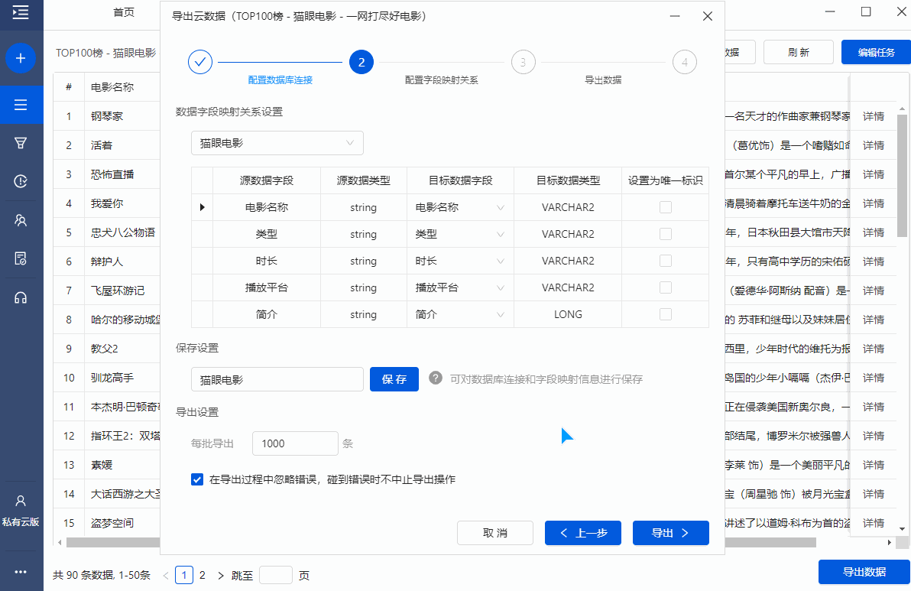Switch to the 首页 tab
The image size is (911, 591).
124,12
